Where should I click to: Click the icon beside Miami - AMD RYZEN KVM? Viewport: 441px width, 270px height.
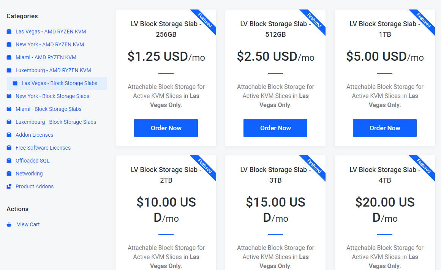pos(9,57)
